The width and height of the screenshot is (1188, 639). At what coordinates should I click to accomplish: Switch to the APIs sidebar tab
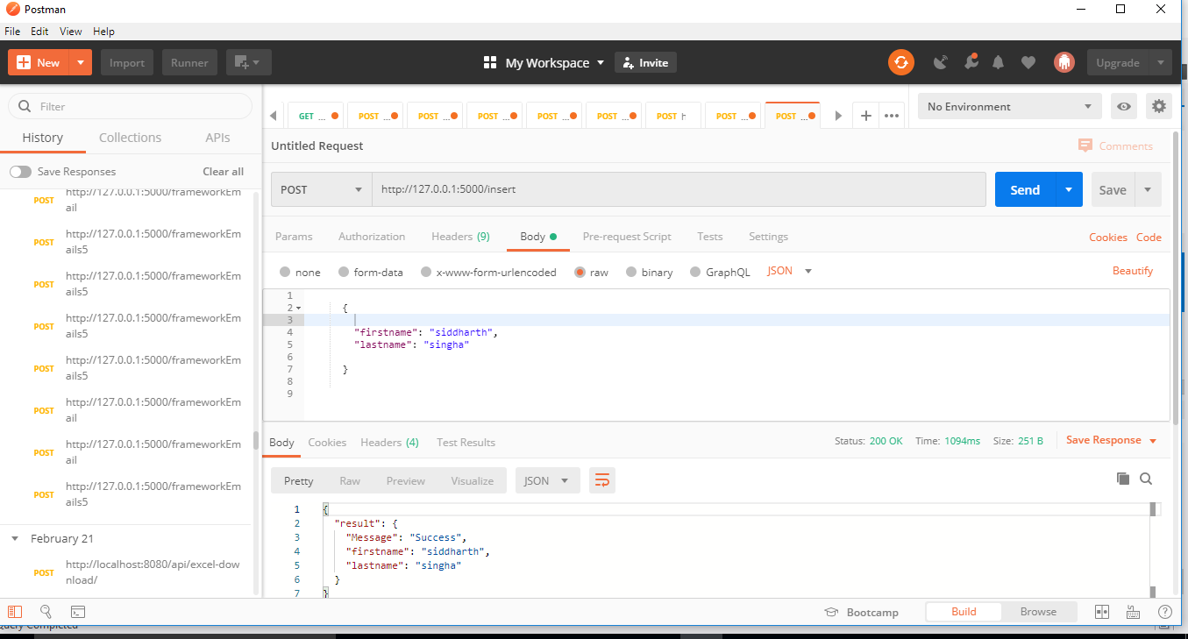[x=217, y=138]
